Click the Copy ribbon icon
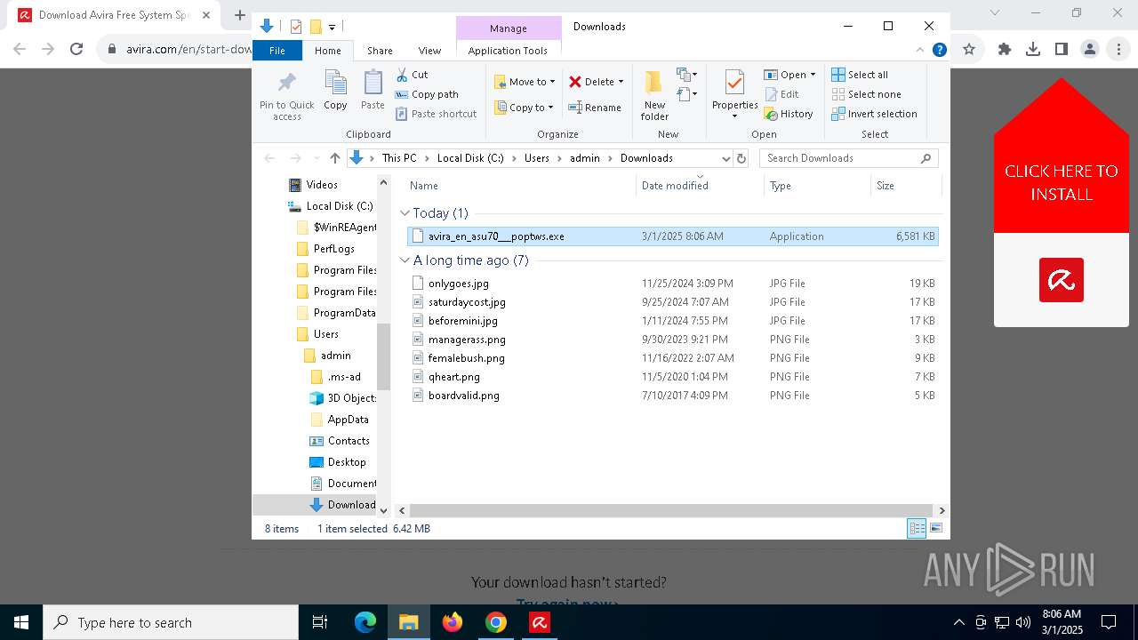This screenshot has width=1138, height=640. click(335, 83)
